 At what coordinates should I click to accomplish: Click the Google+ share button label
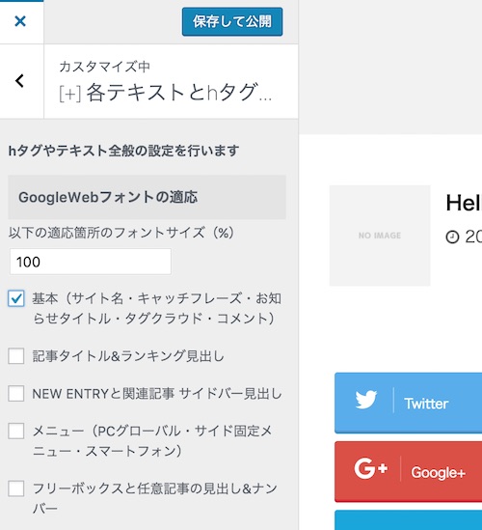pyautogui.click(x=438, y=472)
